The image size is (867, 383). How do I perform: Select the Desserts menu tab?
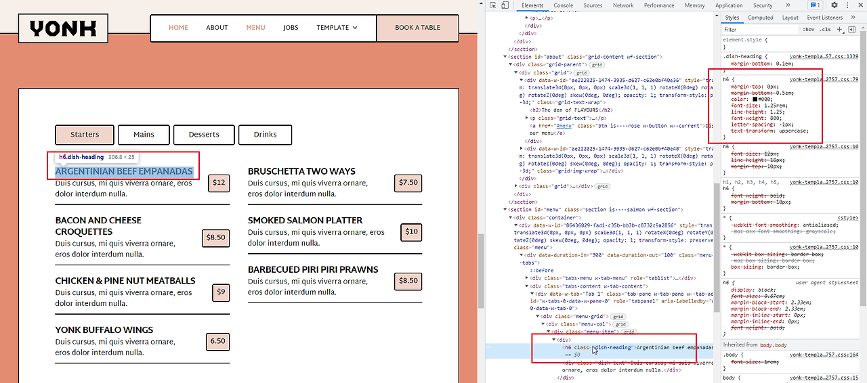pyautogui.click(x=204, y=135)
